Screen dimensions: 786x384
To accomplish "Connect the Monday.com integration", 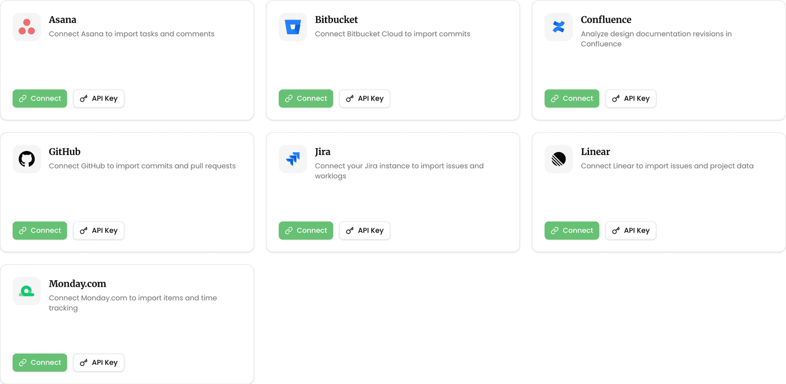I will pos(40,362).
